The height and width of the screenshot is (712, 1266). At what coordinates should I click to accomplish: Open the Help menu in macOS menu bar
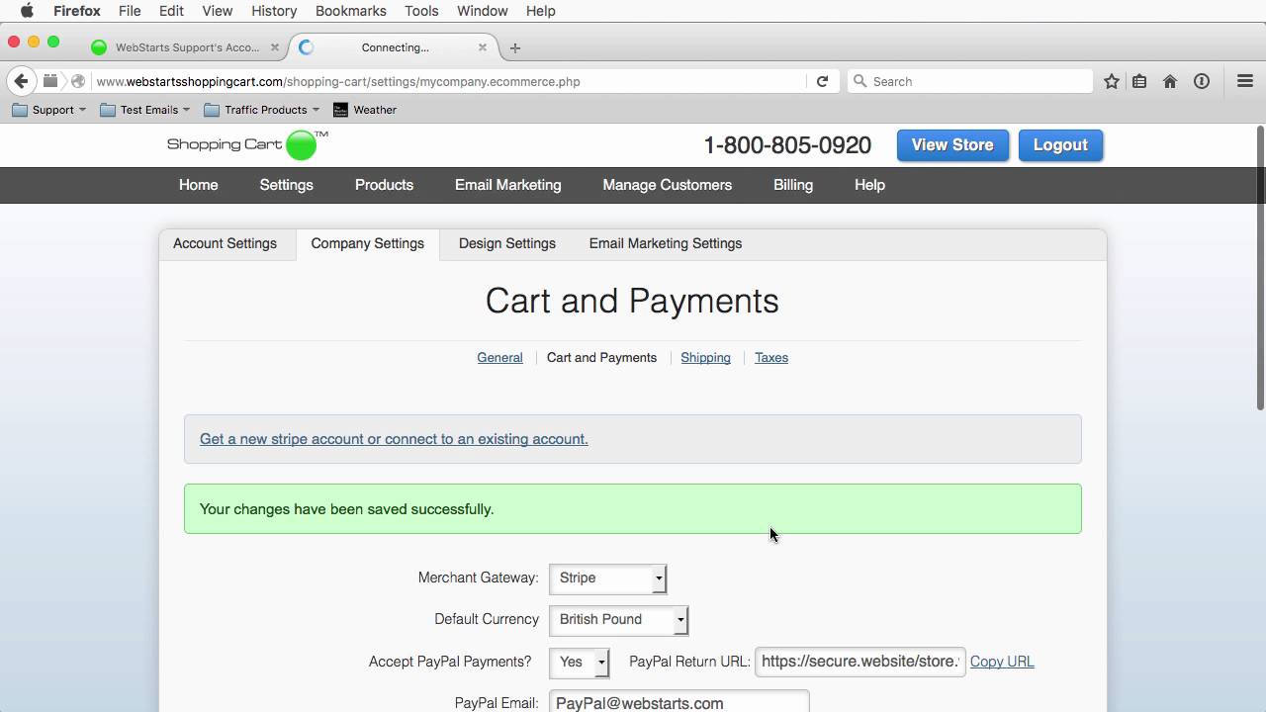540,11
